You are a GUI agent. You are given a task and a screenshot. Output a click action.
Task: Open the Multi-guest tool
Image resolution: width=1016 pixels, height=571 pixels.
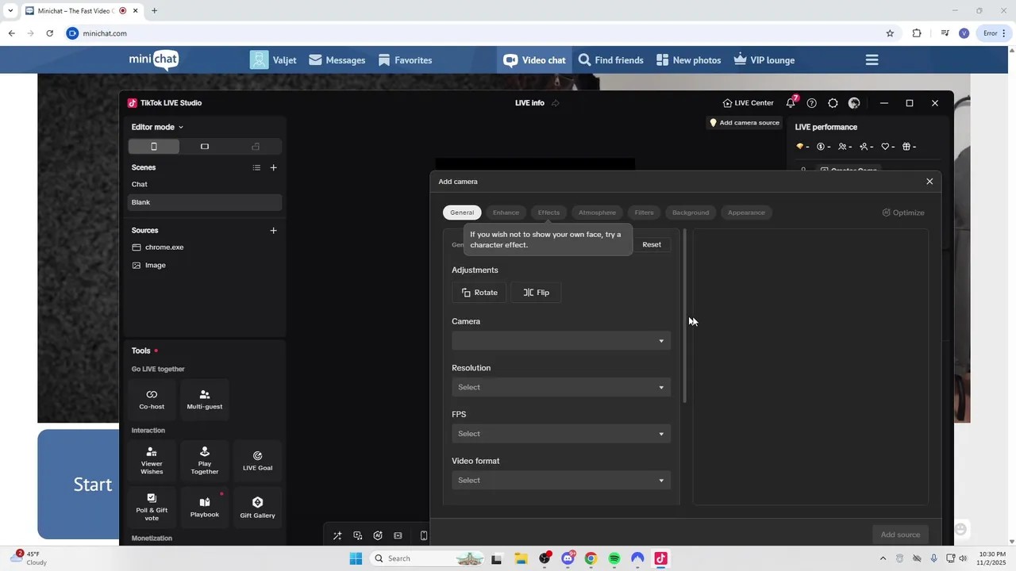click(205, 400)
